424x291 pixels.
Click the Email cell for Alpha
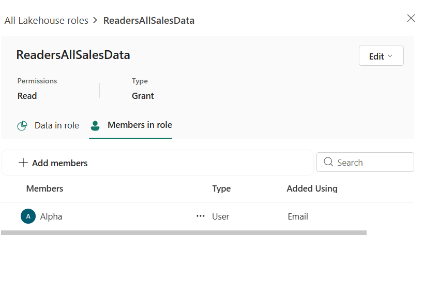point(298,216)
